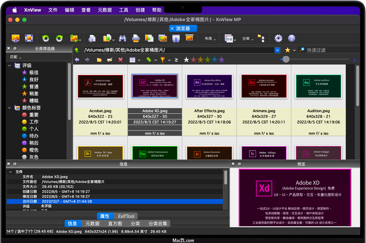Open the folder path history dropdown

pos(277,50)
